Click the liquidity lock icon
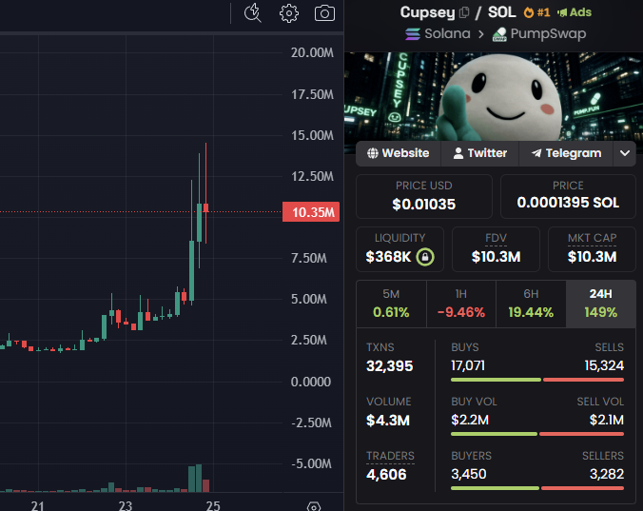Viewport: 643px width, 511px height. pyautogui.click(x=425, y=257)
